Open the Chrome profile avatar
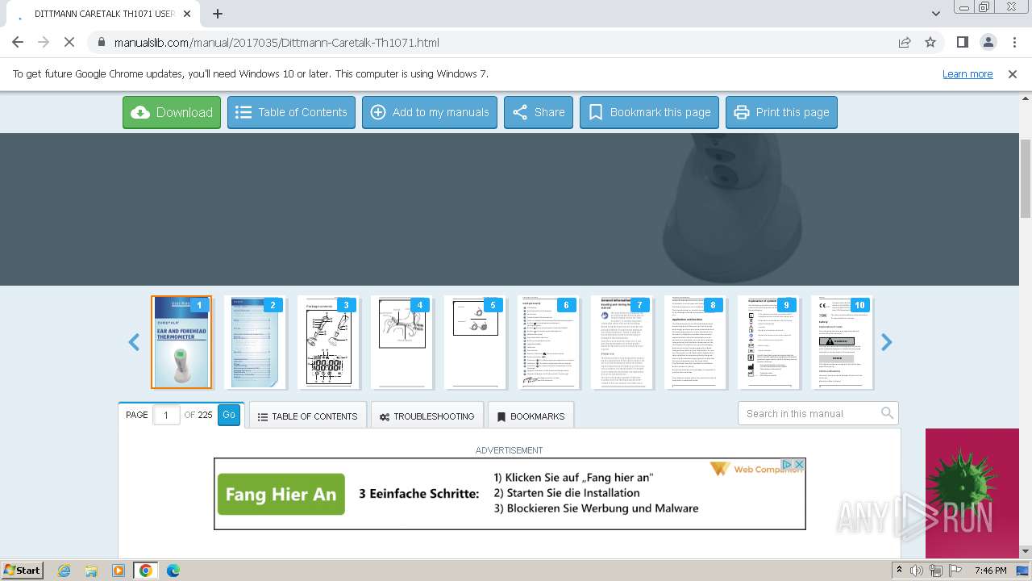 [988, 42]
